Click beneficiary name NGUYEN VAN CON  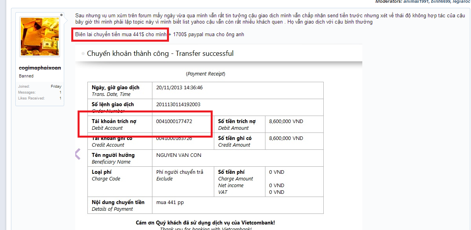tap(179, 155)
